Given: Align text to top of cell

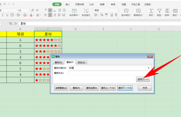Looking at the screenshot, I should 46,10.
